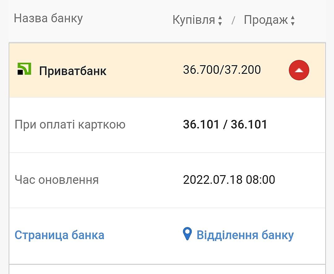
Task: Click the При оплаті карткою label
Action: click(70, 125)
